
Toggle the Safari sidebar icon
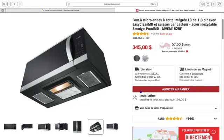pyautogui.click(x=5, y=4)
